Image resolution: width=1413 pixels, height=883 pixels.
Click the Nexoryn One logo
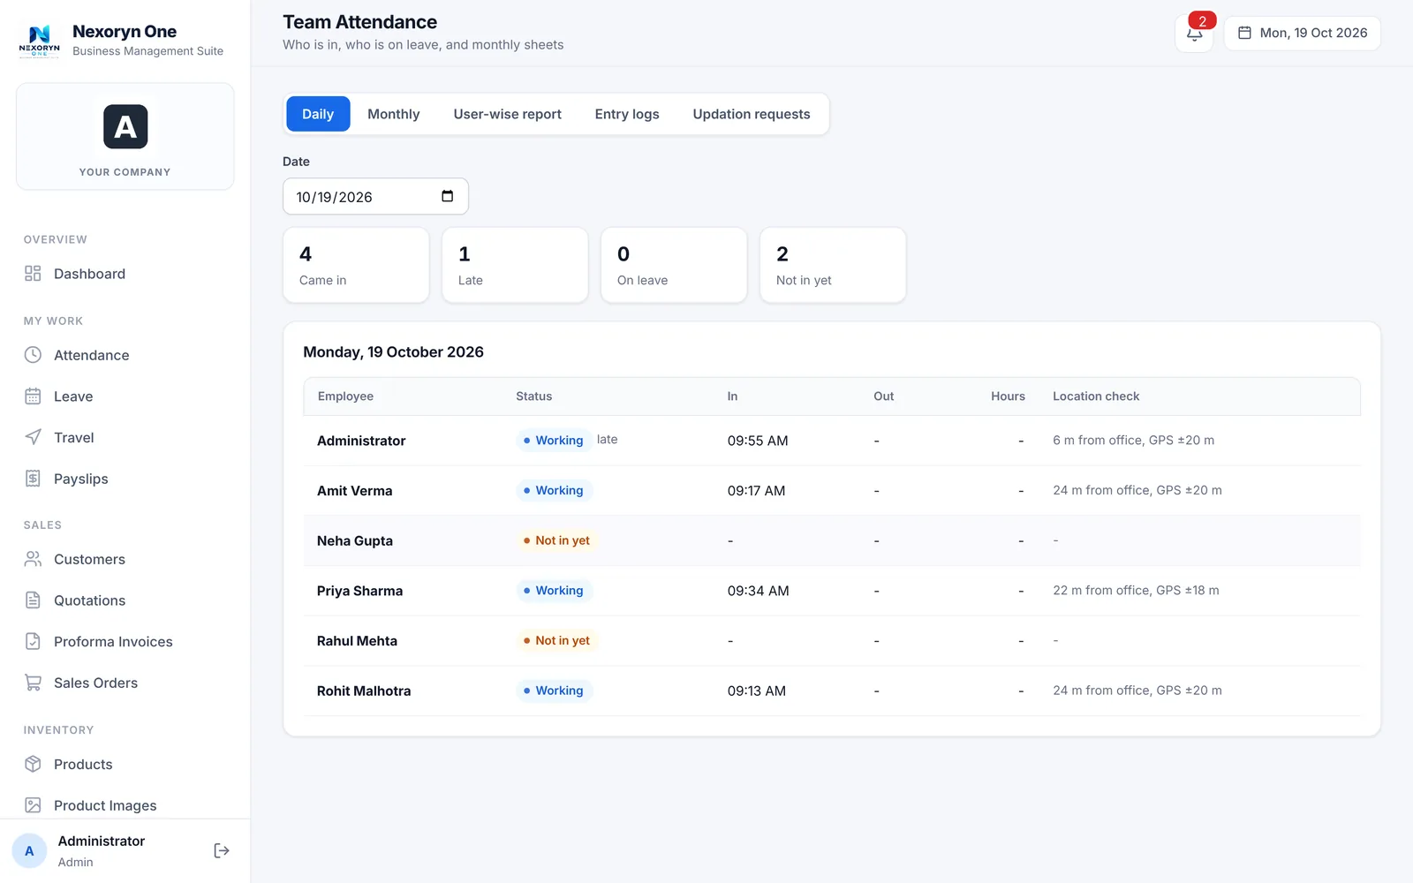40,41
